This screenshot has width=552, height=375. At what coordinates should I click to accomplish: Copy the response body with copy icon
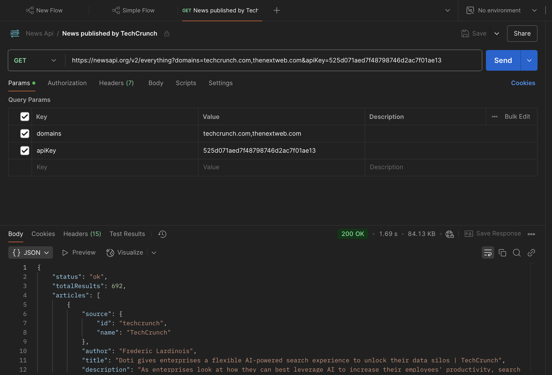coord(502,253)
